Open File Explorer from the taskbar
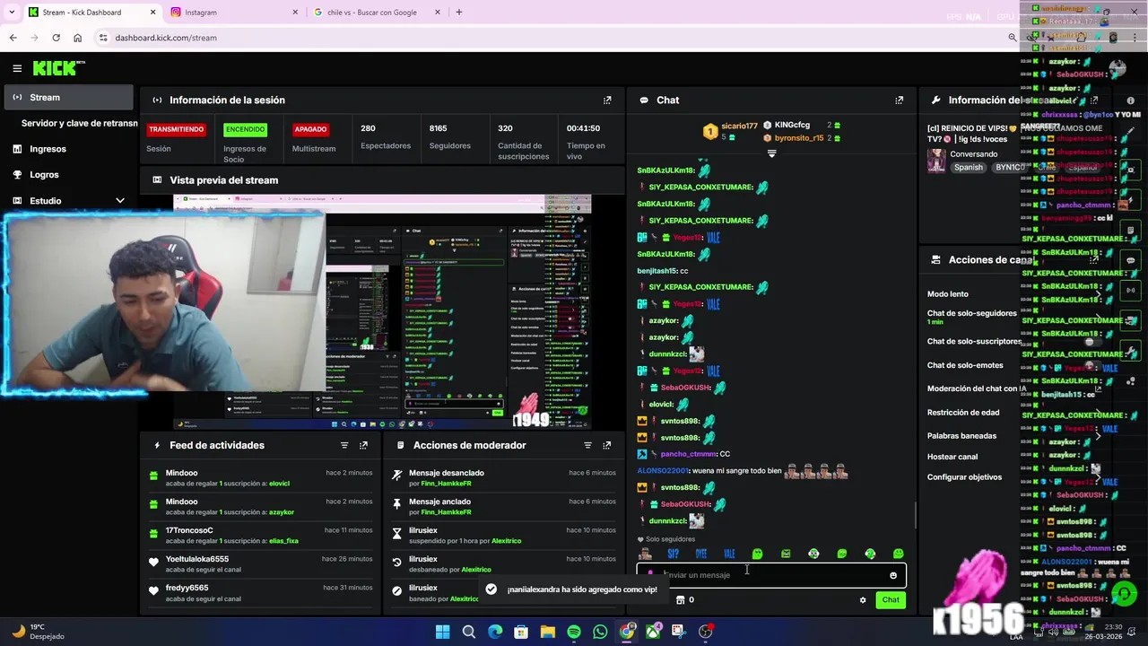The image size is (1148, 646). tap(548, 632)
